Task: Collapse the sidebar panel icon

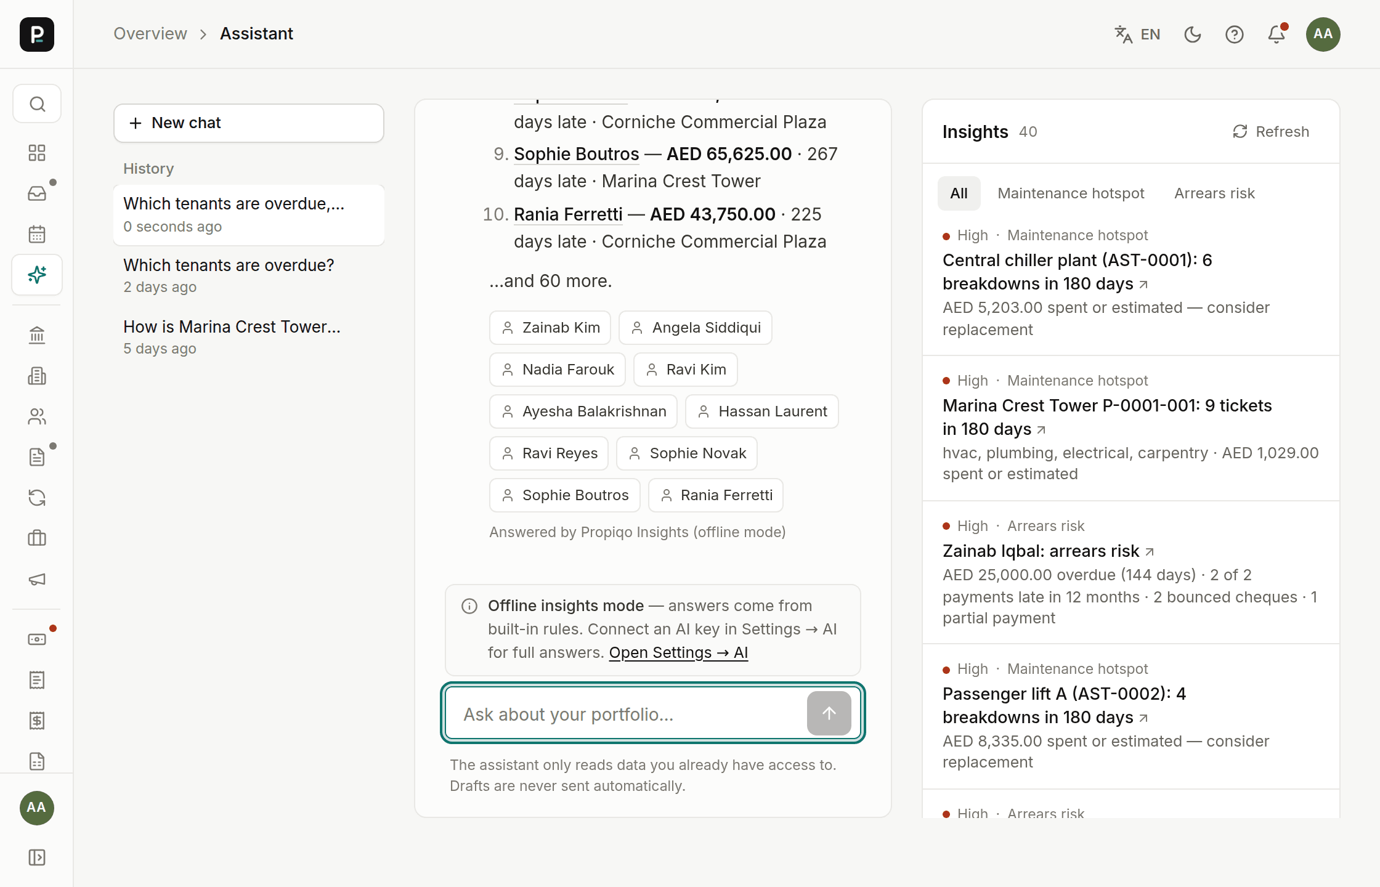Action: (x=37, y=857)
